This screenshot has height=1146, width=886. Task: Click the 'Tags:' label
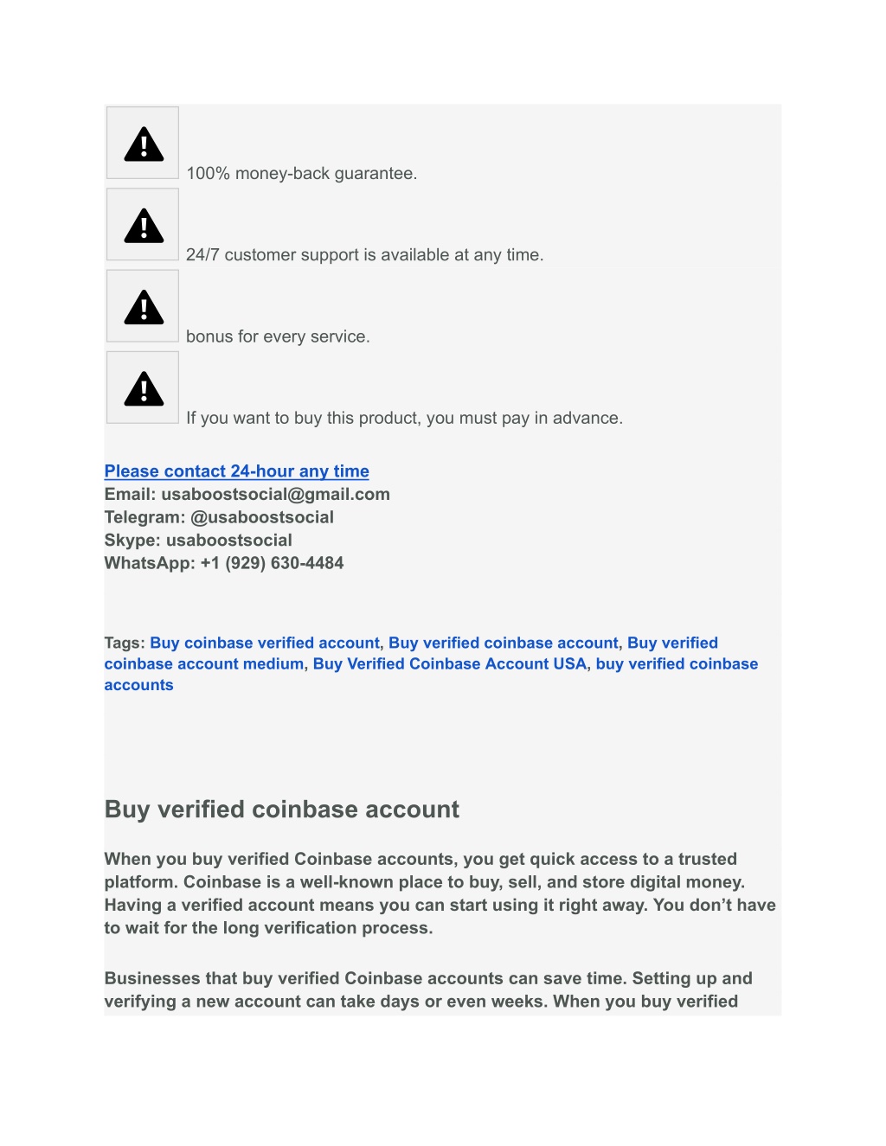pos(125,643)
